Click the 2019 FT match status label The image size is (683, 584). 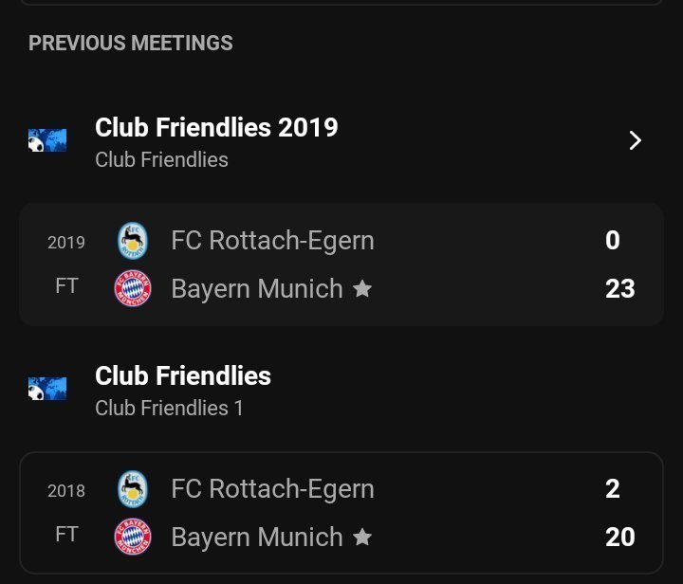(66, 286)
